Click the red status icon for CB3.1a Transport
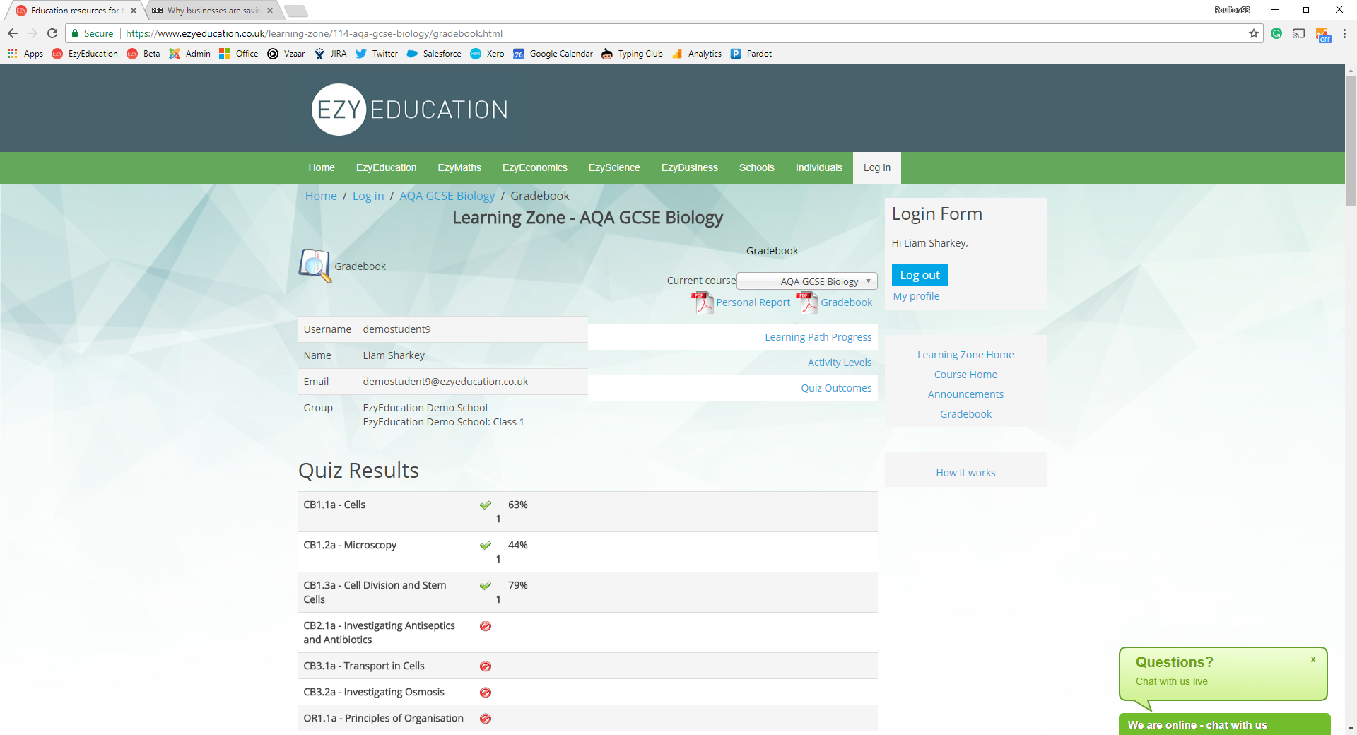This screenshot has width=1357, height=735. (486, 666)
